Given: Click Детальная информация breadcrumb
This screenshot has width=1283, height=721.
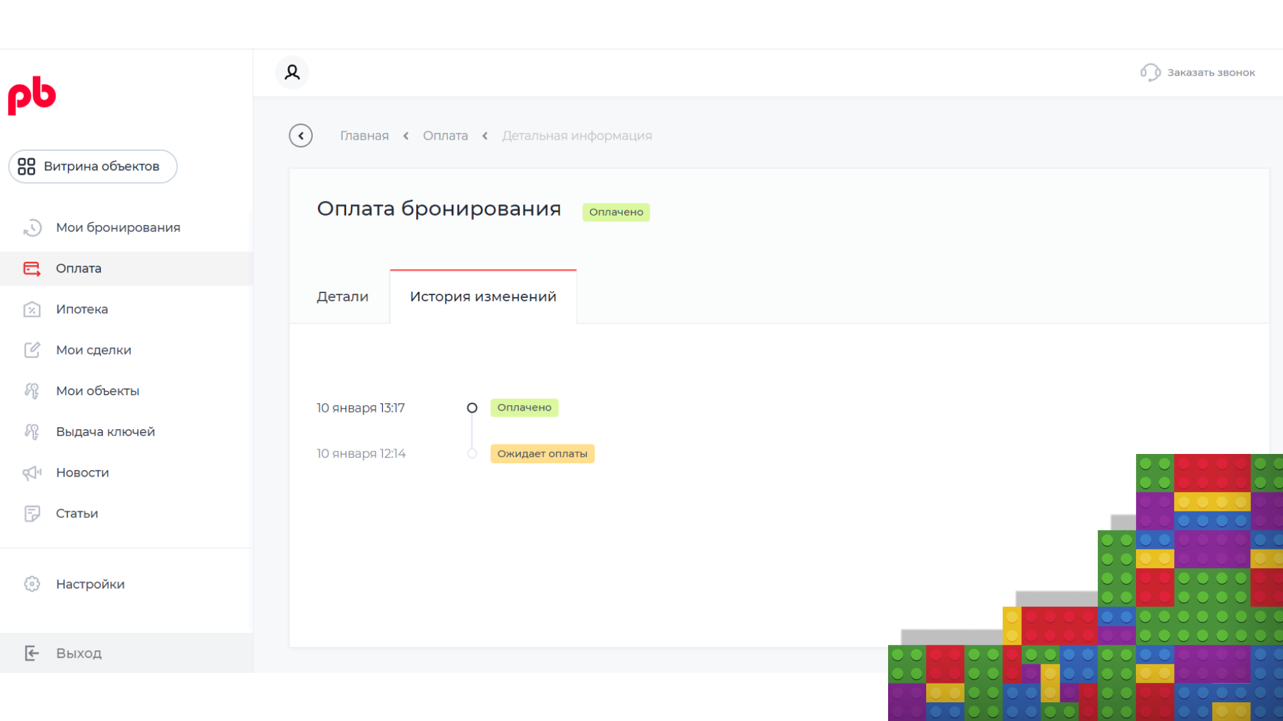Looking at the screenshot, I should 577,136.
